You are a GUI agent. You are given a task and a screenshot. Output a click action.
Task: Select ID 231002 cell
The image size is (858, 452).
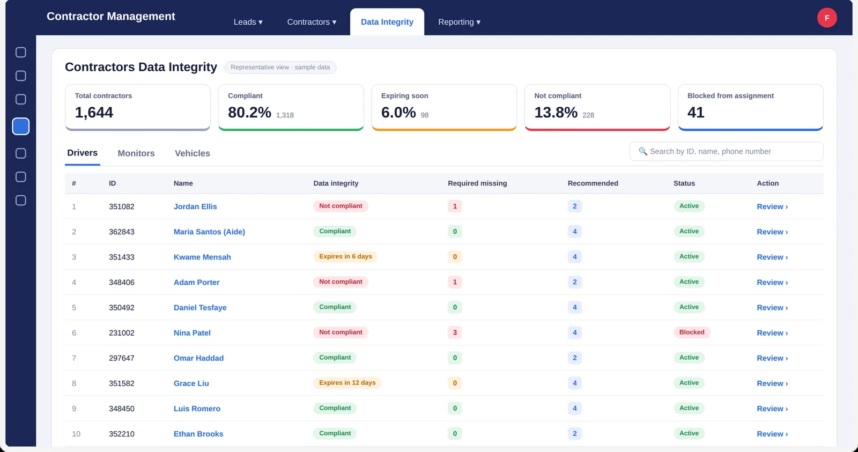pos(122,333)
